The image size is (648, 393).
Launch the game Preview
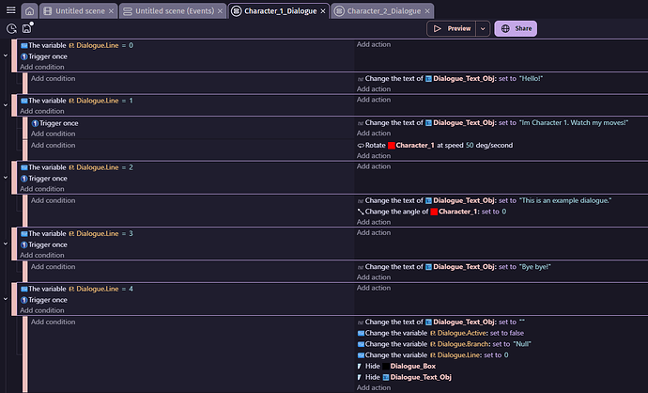pyautogui.click(x=452, y=29)
